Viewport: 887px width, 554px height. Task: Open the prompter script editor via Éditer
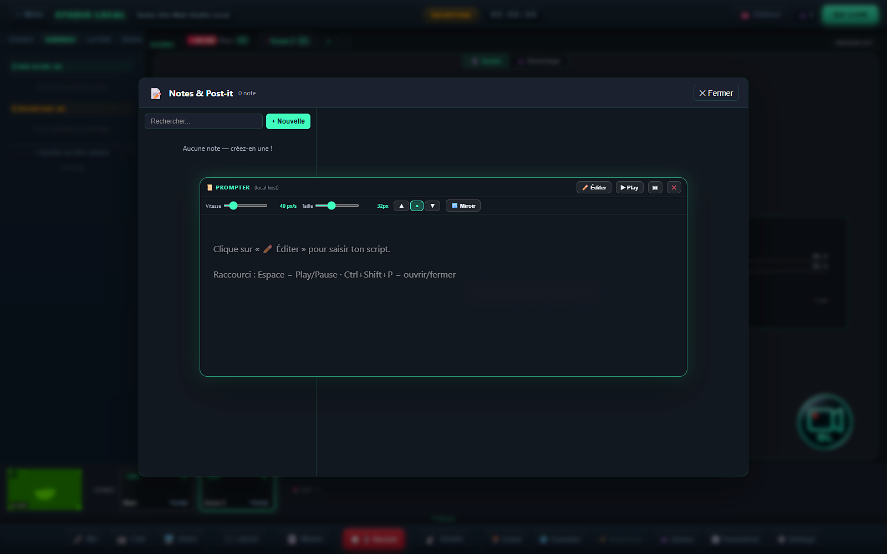(x=594, y=188)
